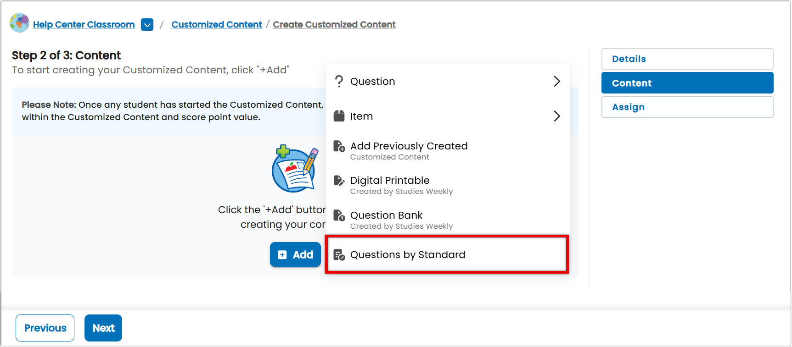Expand the Question submenu chevron
Image resolution: width=792 pixels, height=347 pixels.
(x=556, y=81)
